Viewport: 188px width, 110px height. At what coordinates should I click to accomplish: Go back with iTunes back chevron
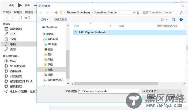(x=7, y=18)
